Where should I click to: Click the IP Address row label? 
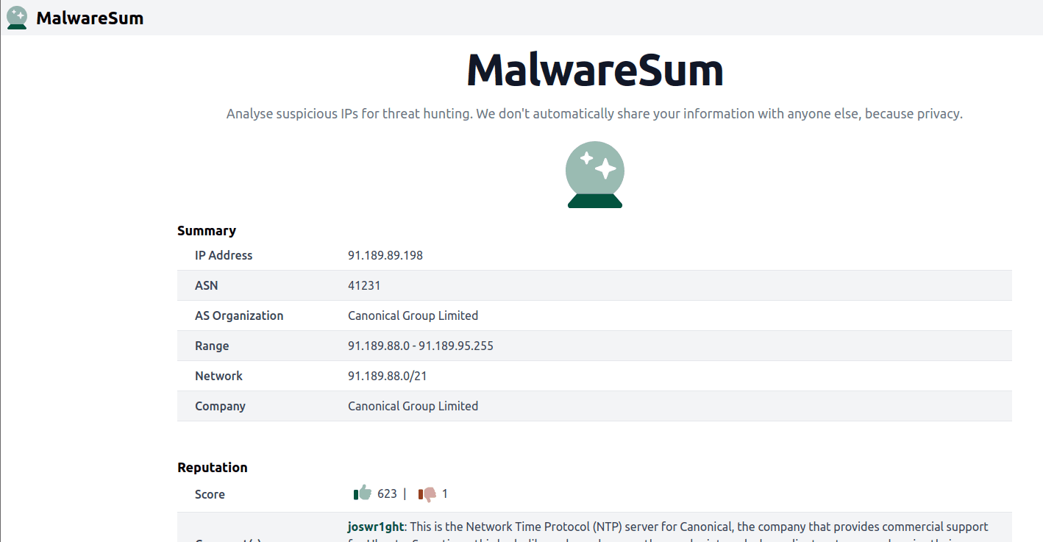(x=224, y=255)
